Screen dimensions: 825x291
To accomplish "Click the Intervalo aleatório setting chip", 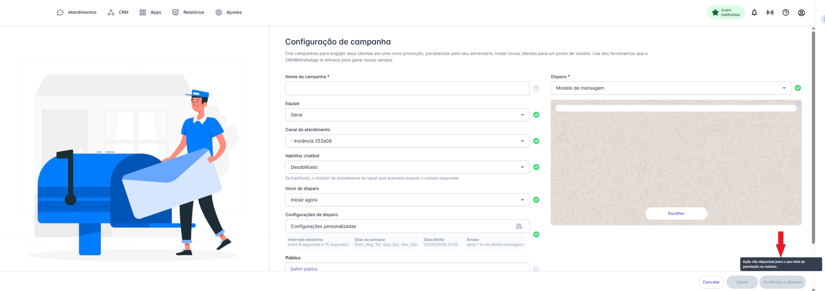I will click(x=318, y=242).
